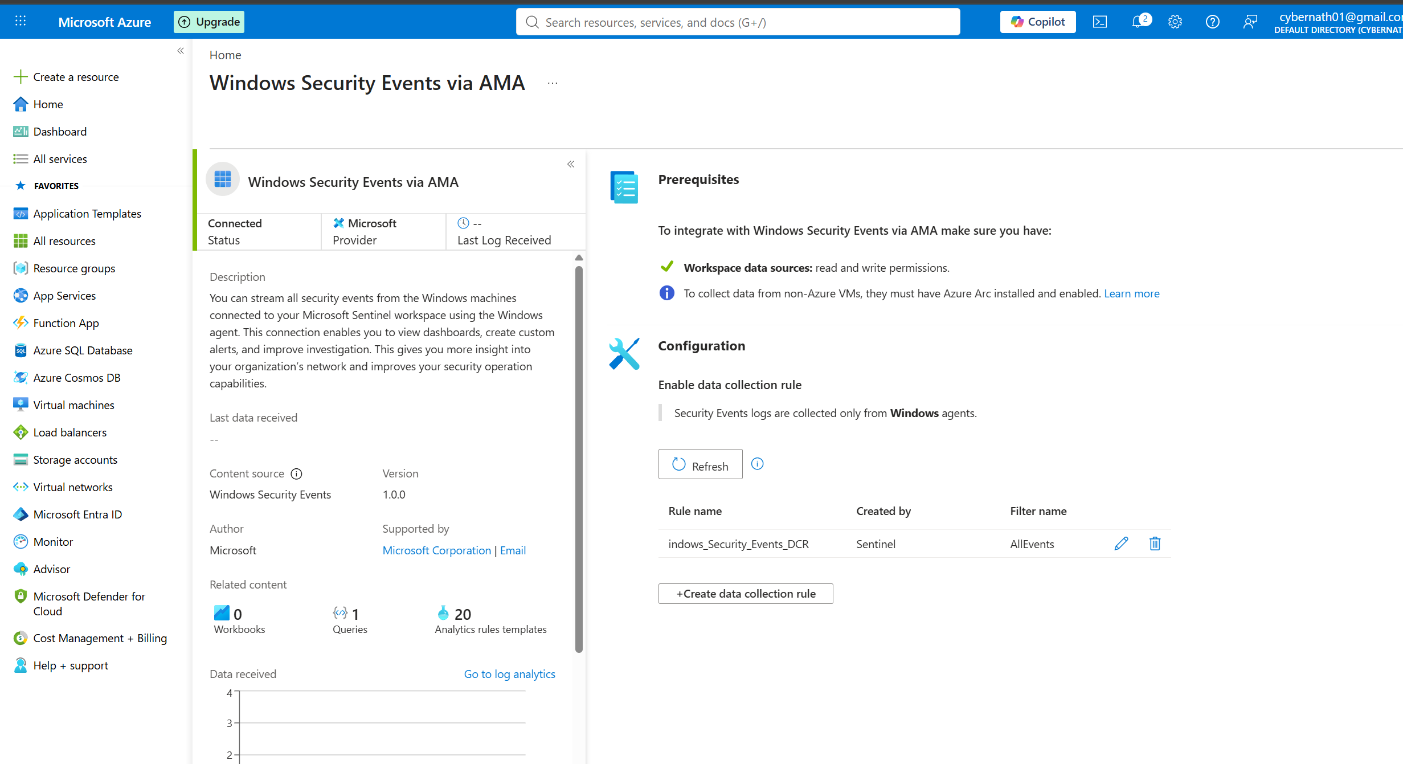Click Go to log analytics link
The image size is (1403, 764).
click(509, 673)
